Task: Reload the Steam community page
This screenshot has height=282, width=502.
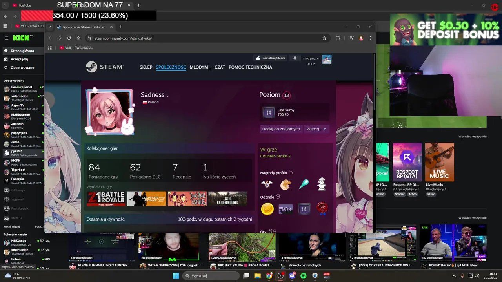Action: pos(69,38)
